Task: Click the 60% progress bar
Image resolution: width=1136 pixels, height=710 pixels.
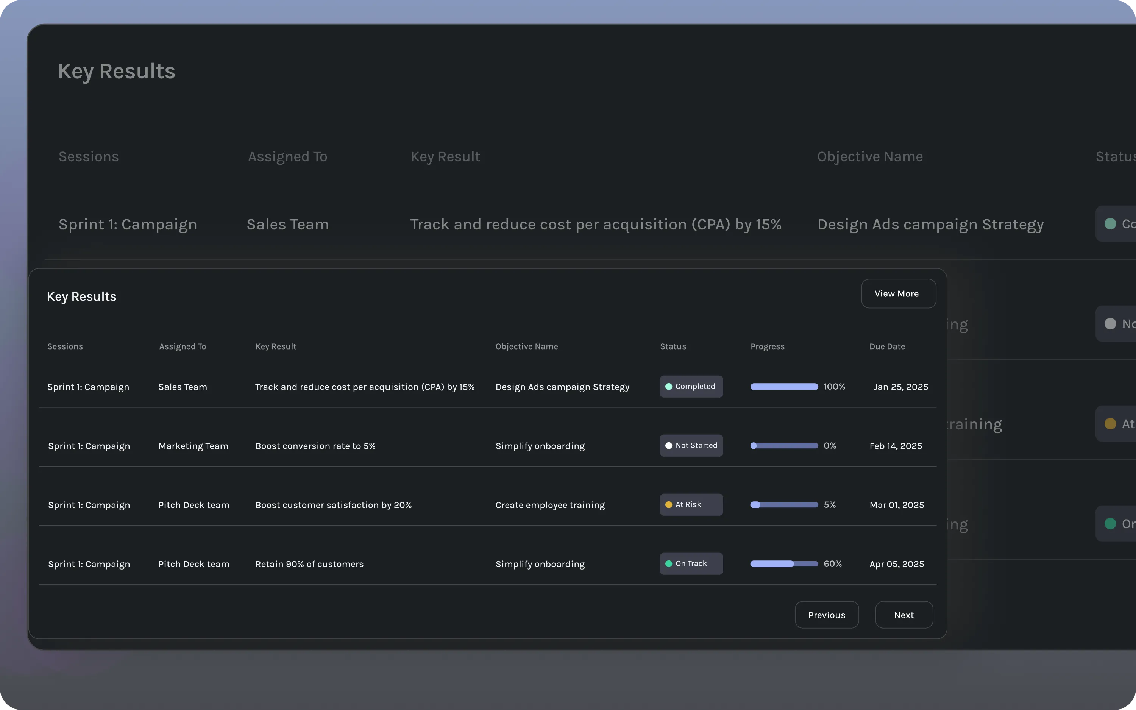Action: tap(784, 563)
